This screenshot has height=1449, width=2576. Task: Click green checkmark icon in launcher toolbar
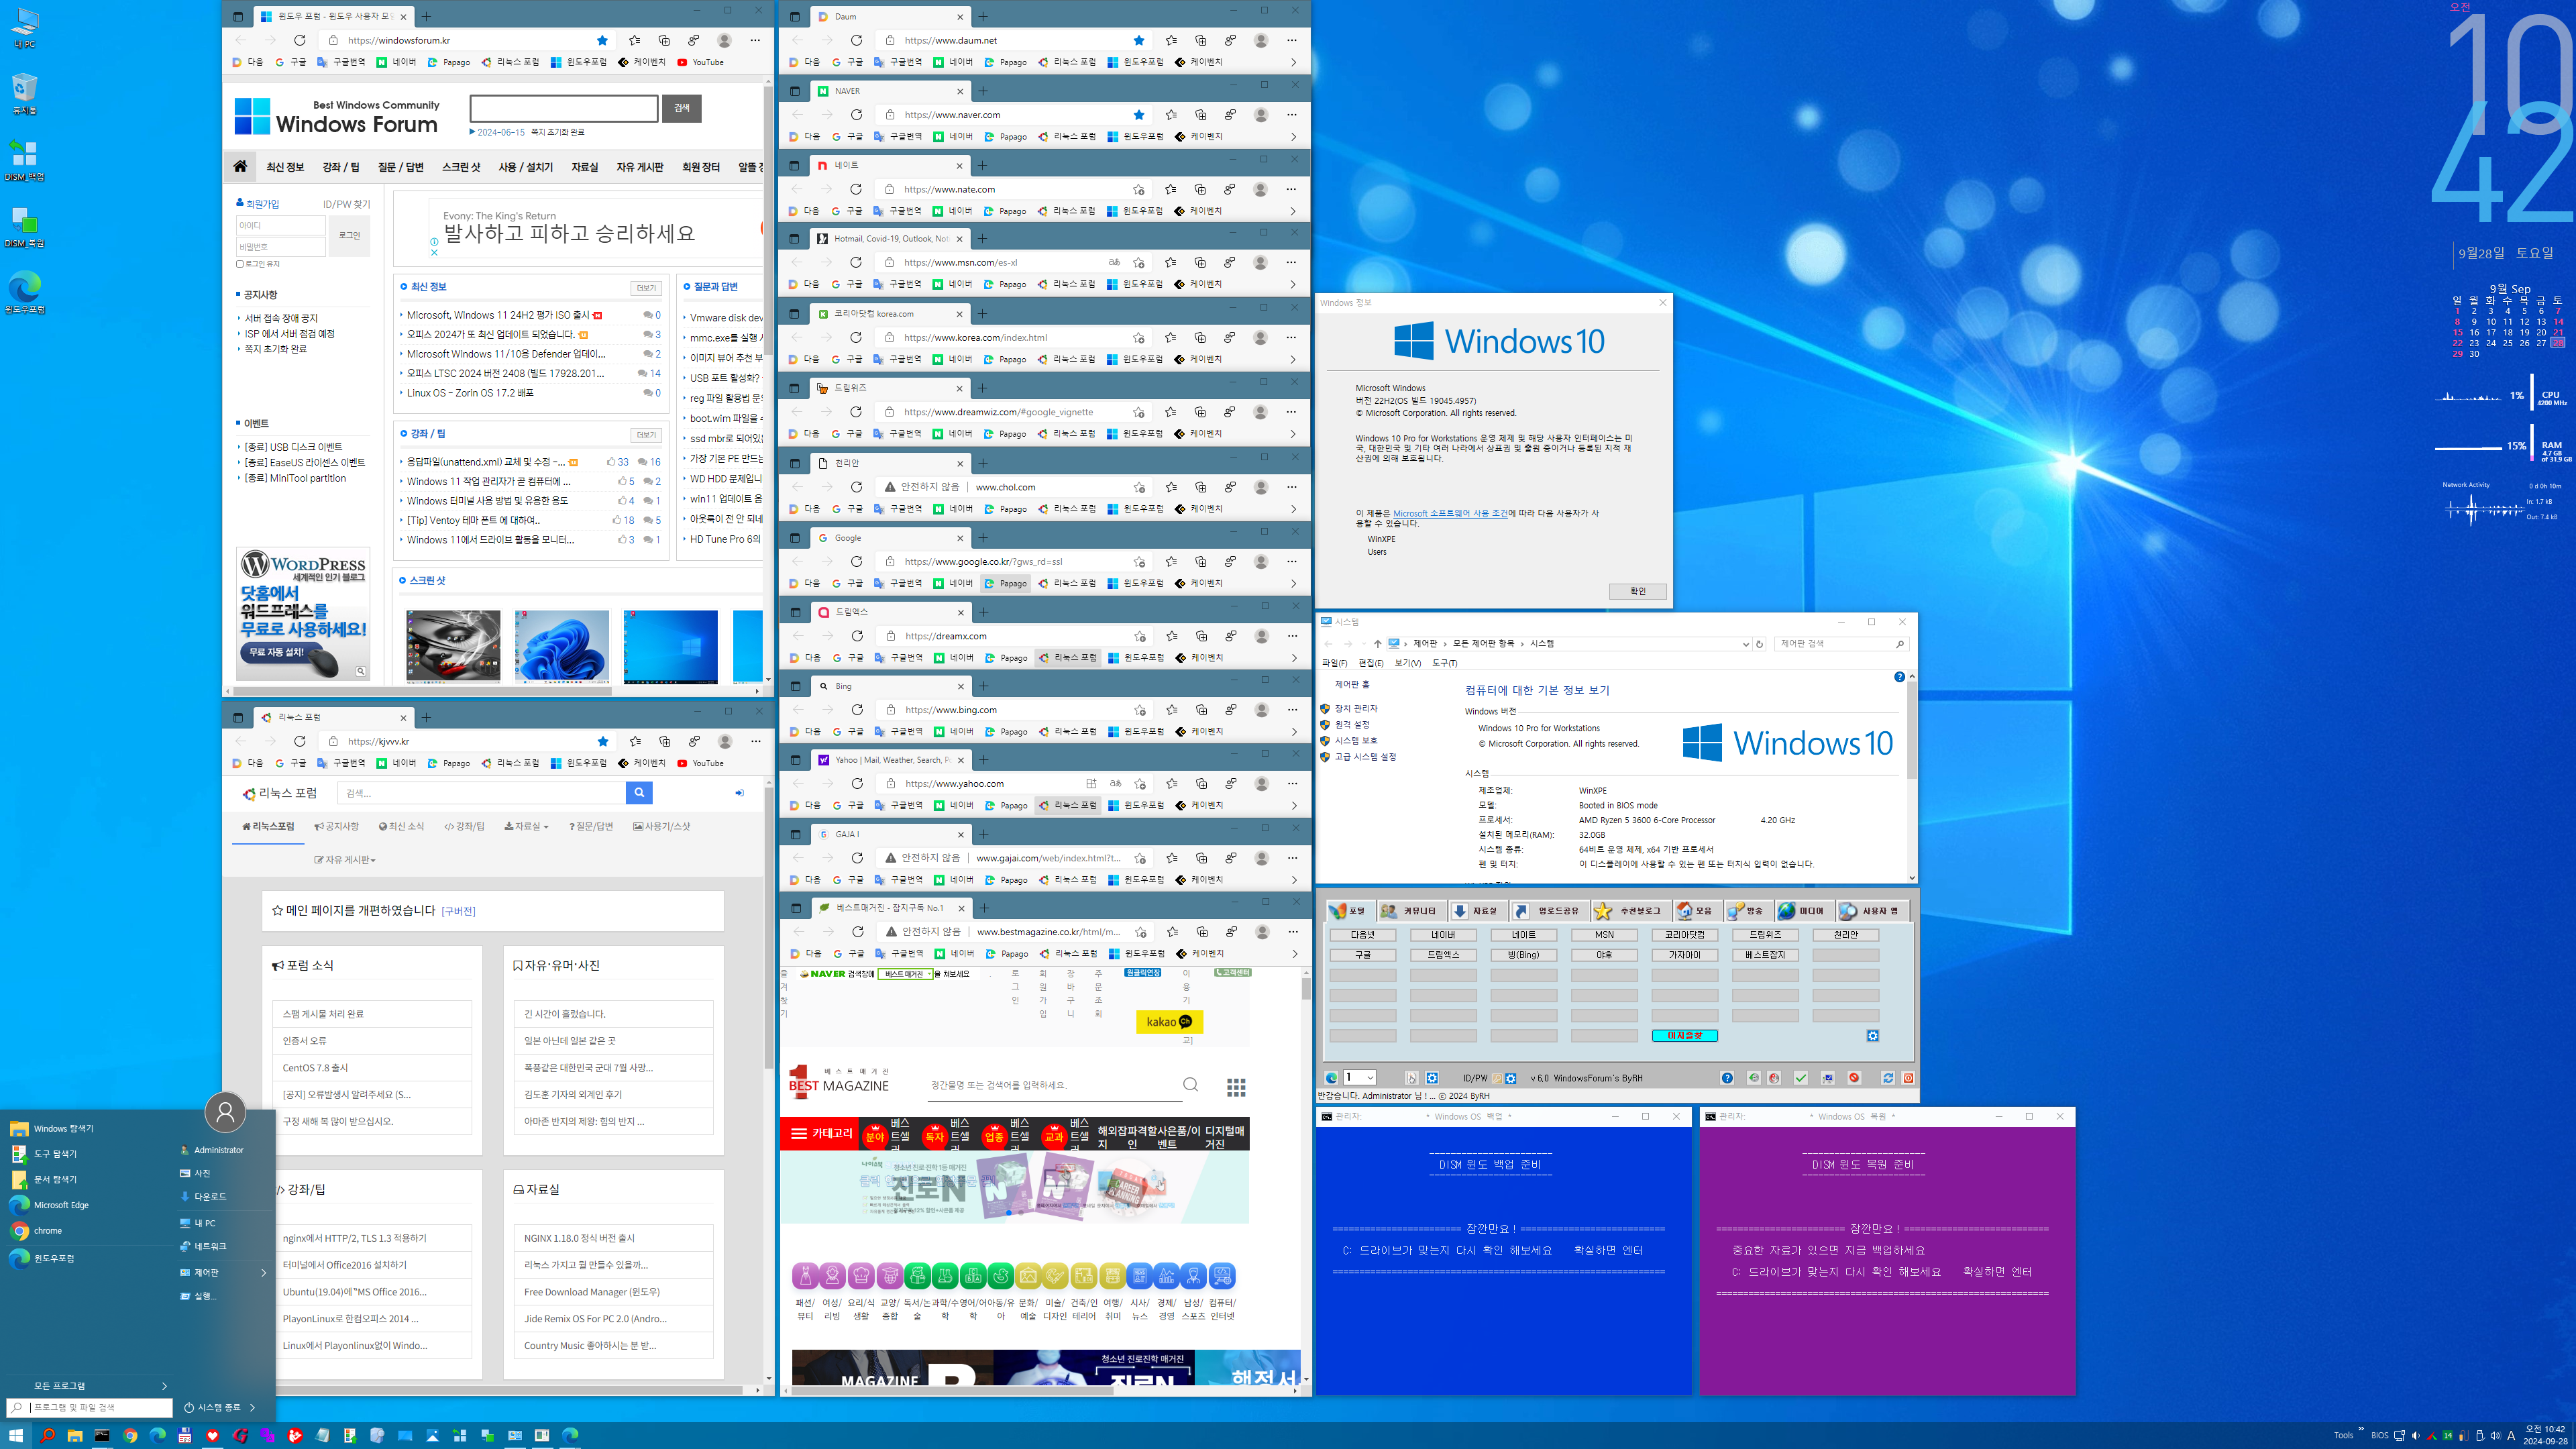(1801, 1078)
